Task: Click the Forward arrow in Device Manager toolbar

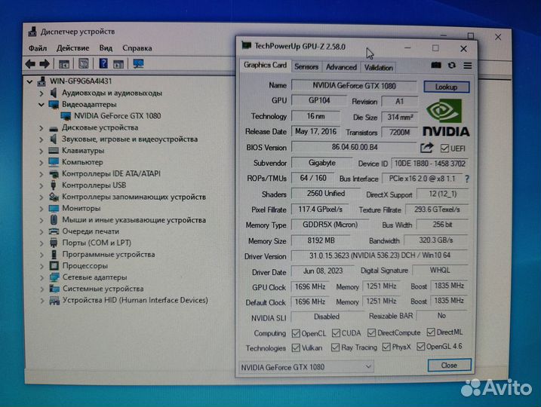Action: point(45,64)
